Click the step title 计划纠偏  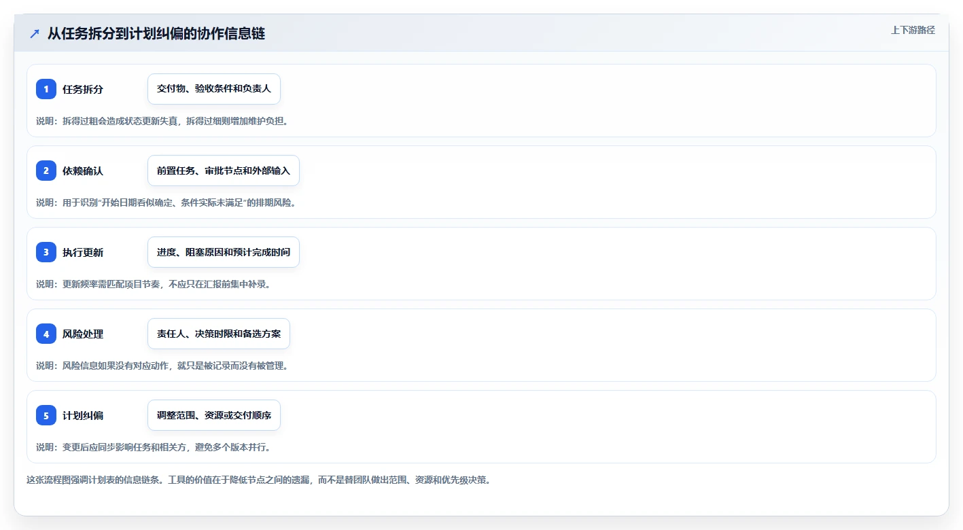(83, 416)
